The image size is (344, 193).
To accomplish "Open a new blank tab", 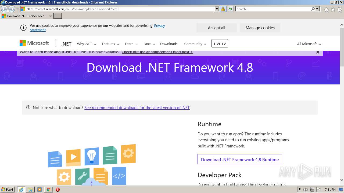I will (x=58, y=16).
